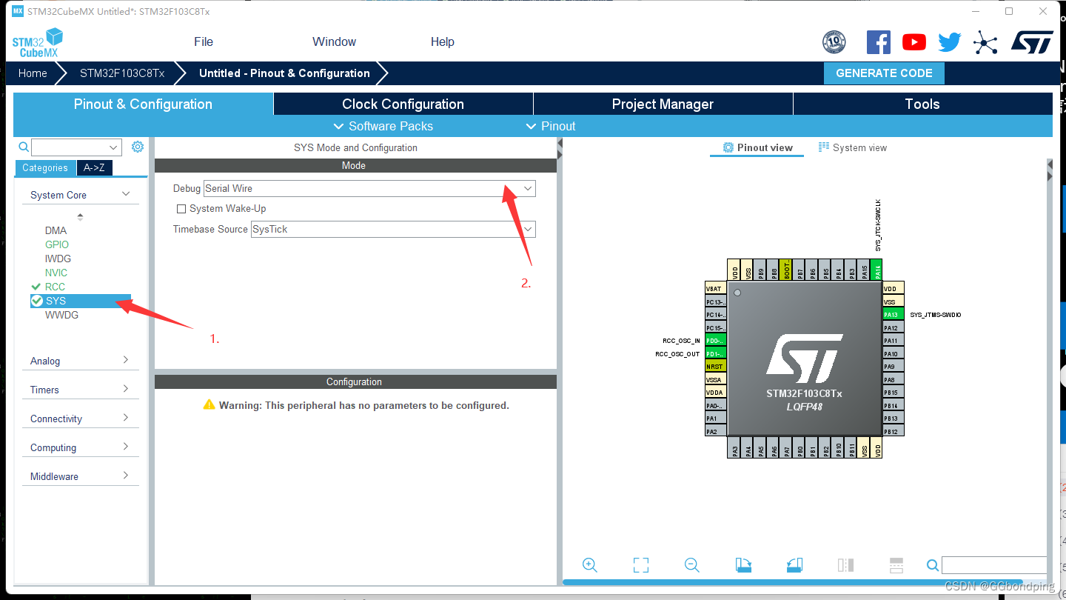The height and width of the screenshot is (600, 1066).
Task: Collapse the System Core category
Action: (80, 195)
